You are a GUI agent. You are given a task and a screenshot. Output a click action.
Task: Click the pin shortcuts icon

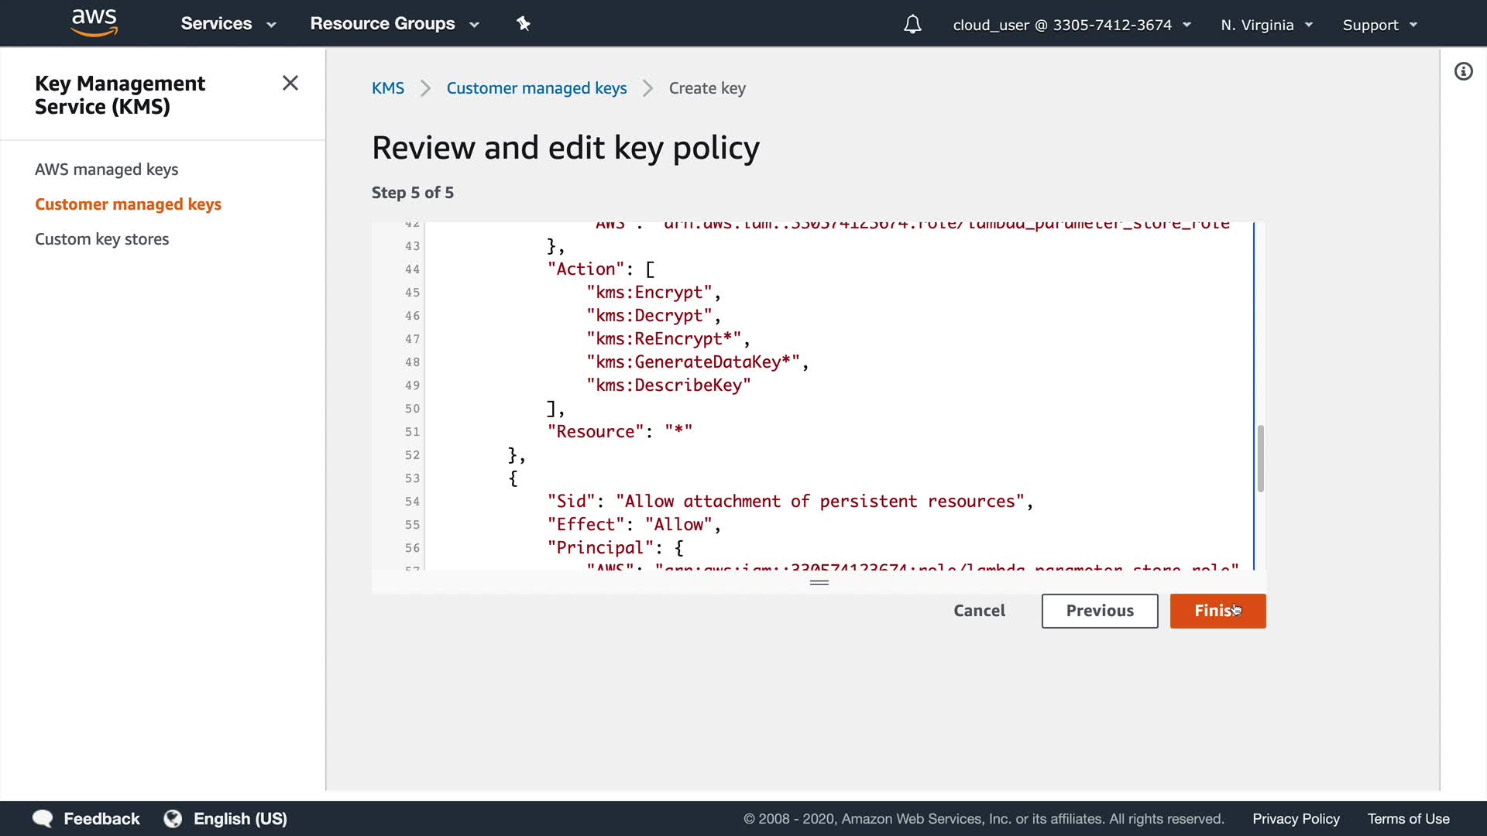click(x=524, y=24)
